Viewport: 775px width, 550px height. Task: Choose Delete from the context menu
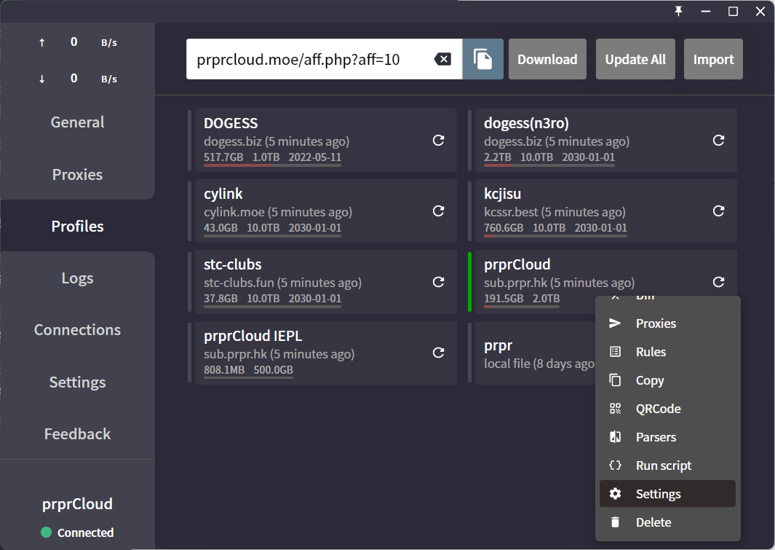coord(653,522)
